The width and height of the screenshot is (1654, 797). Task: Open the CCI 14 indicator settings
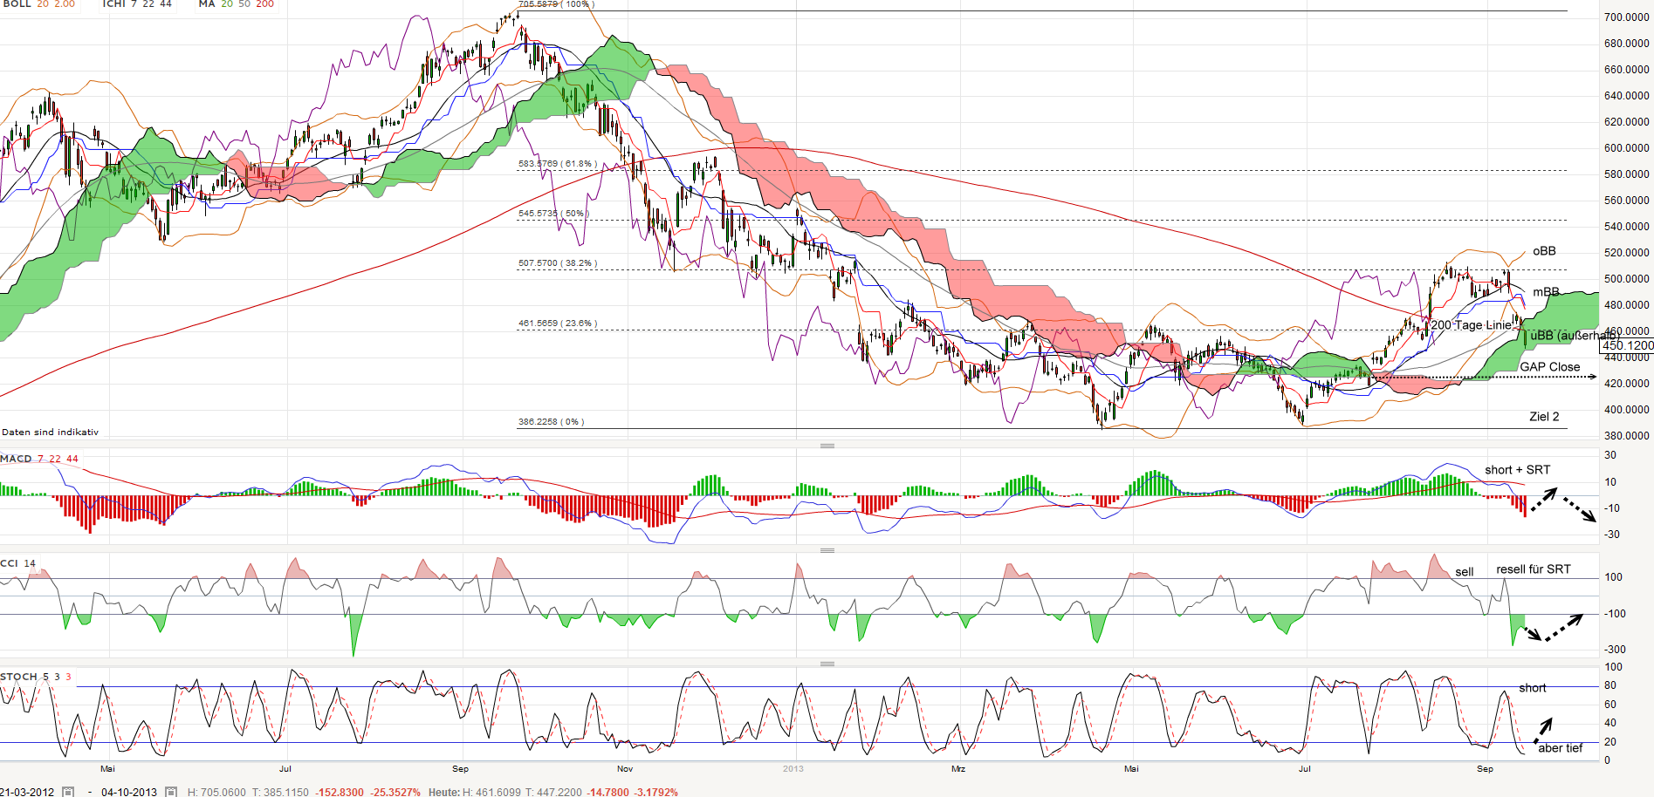tap(10, 563)
